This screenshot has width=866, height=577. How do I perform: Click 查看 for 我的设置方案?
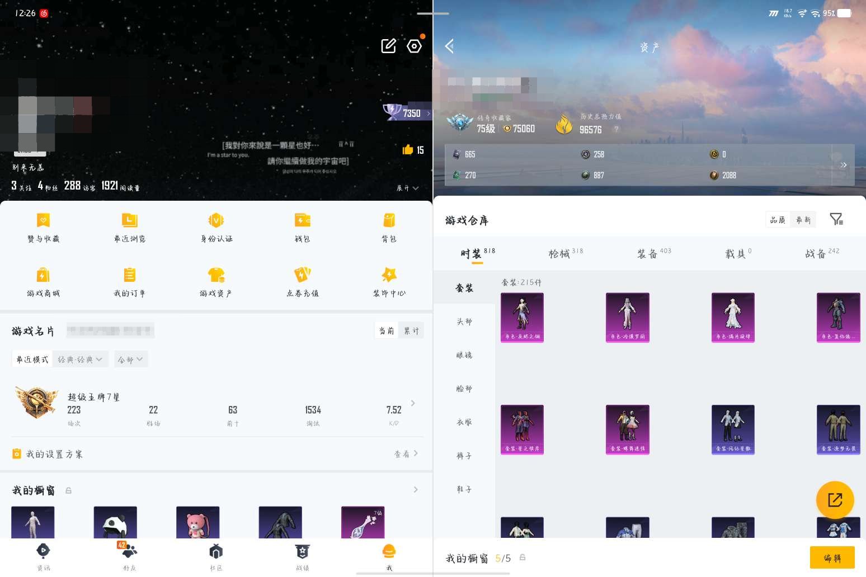pyautogui.click(x=407, y=453)
